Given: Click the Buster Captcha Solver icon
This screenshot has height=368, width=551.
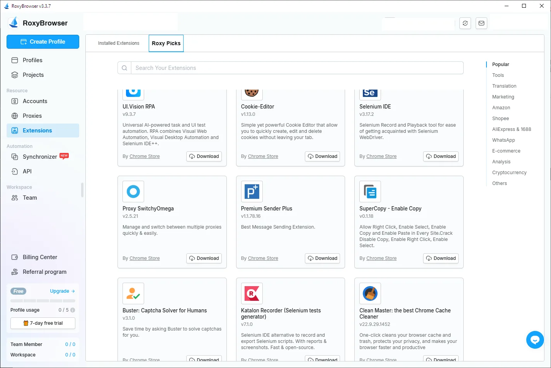Looking at the screenshot, I should (x=133, y=293).
